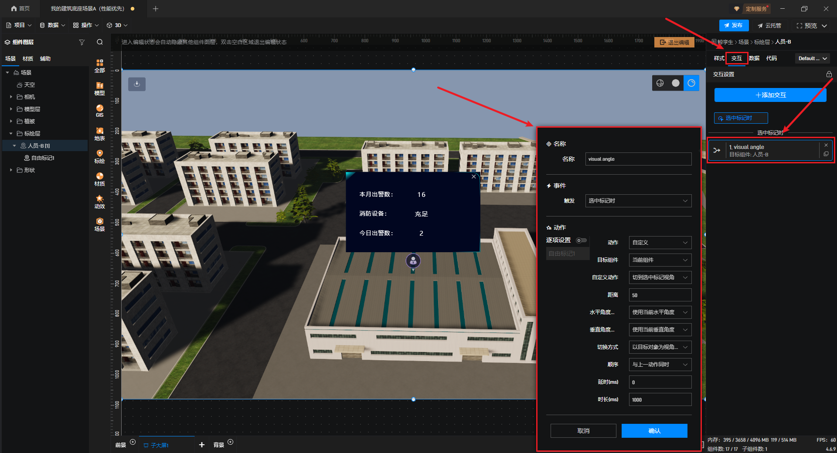
Task: Click the 添加交互 button
Action: point(770,95)
